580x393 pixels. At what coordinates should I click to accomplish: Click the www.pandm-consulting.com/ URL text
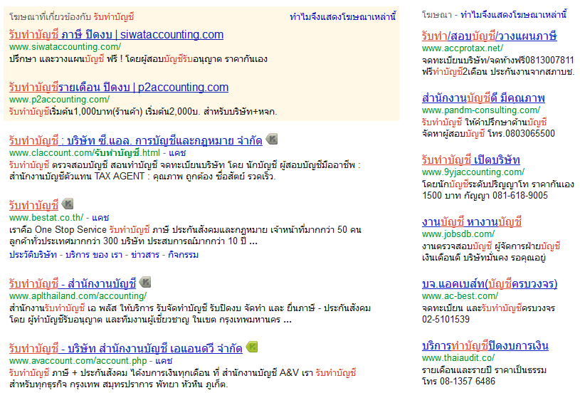[x=481, y=110]
